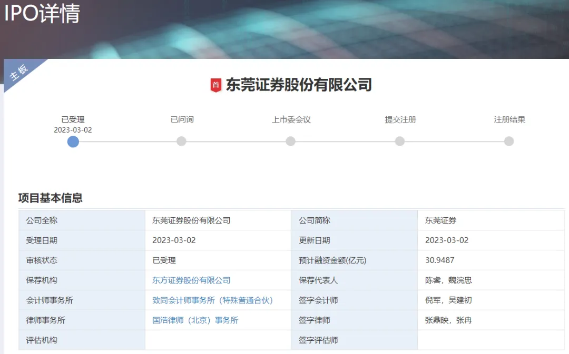The height and width of the screenshot is (354, 569).
Task: Click the 东莞证券股份有限公司 full name table value
Action: pos(191,220)
